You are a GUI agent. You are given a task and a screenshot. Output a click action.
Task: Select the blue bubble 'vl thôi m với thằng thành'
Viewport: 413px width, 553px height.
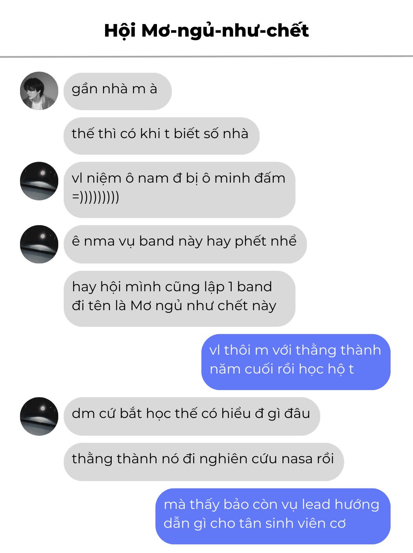tap(296, 362)
